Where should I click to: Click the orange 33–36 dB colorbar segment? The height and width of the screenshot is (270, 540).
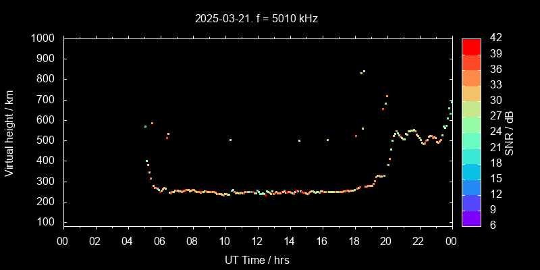471,78
